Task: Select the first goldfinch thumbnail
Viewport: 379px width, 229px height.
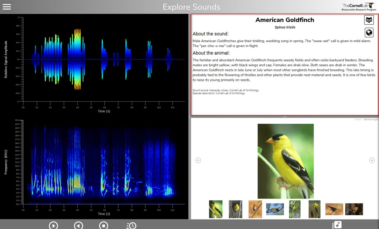Action: click(216, 209)
